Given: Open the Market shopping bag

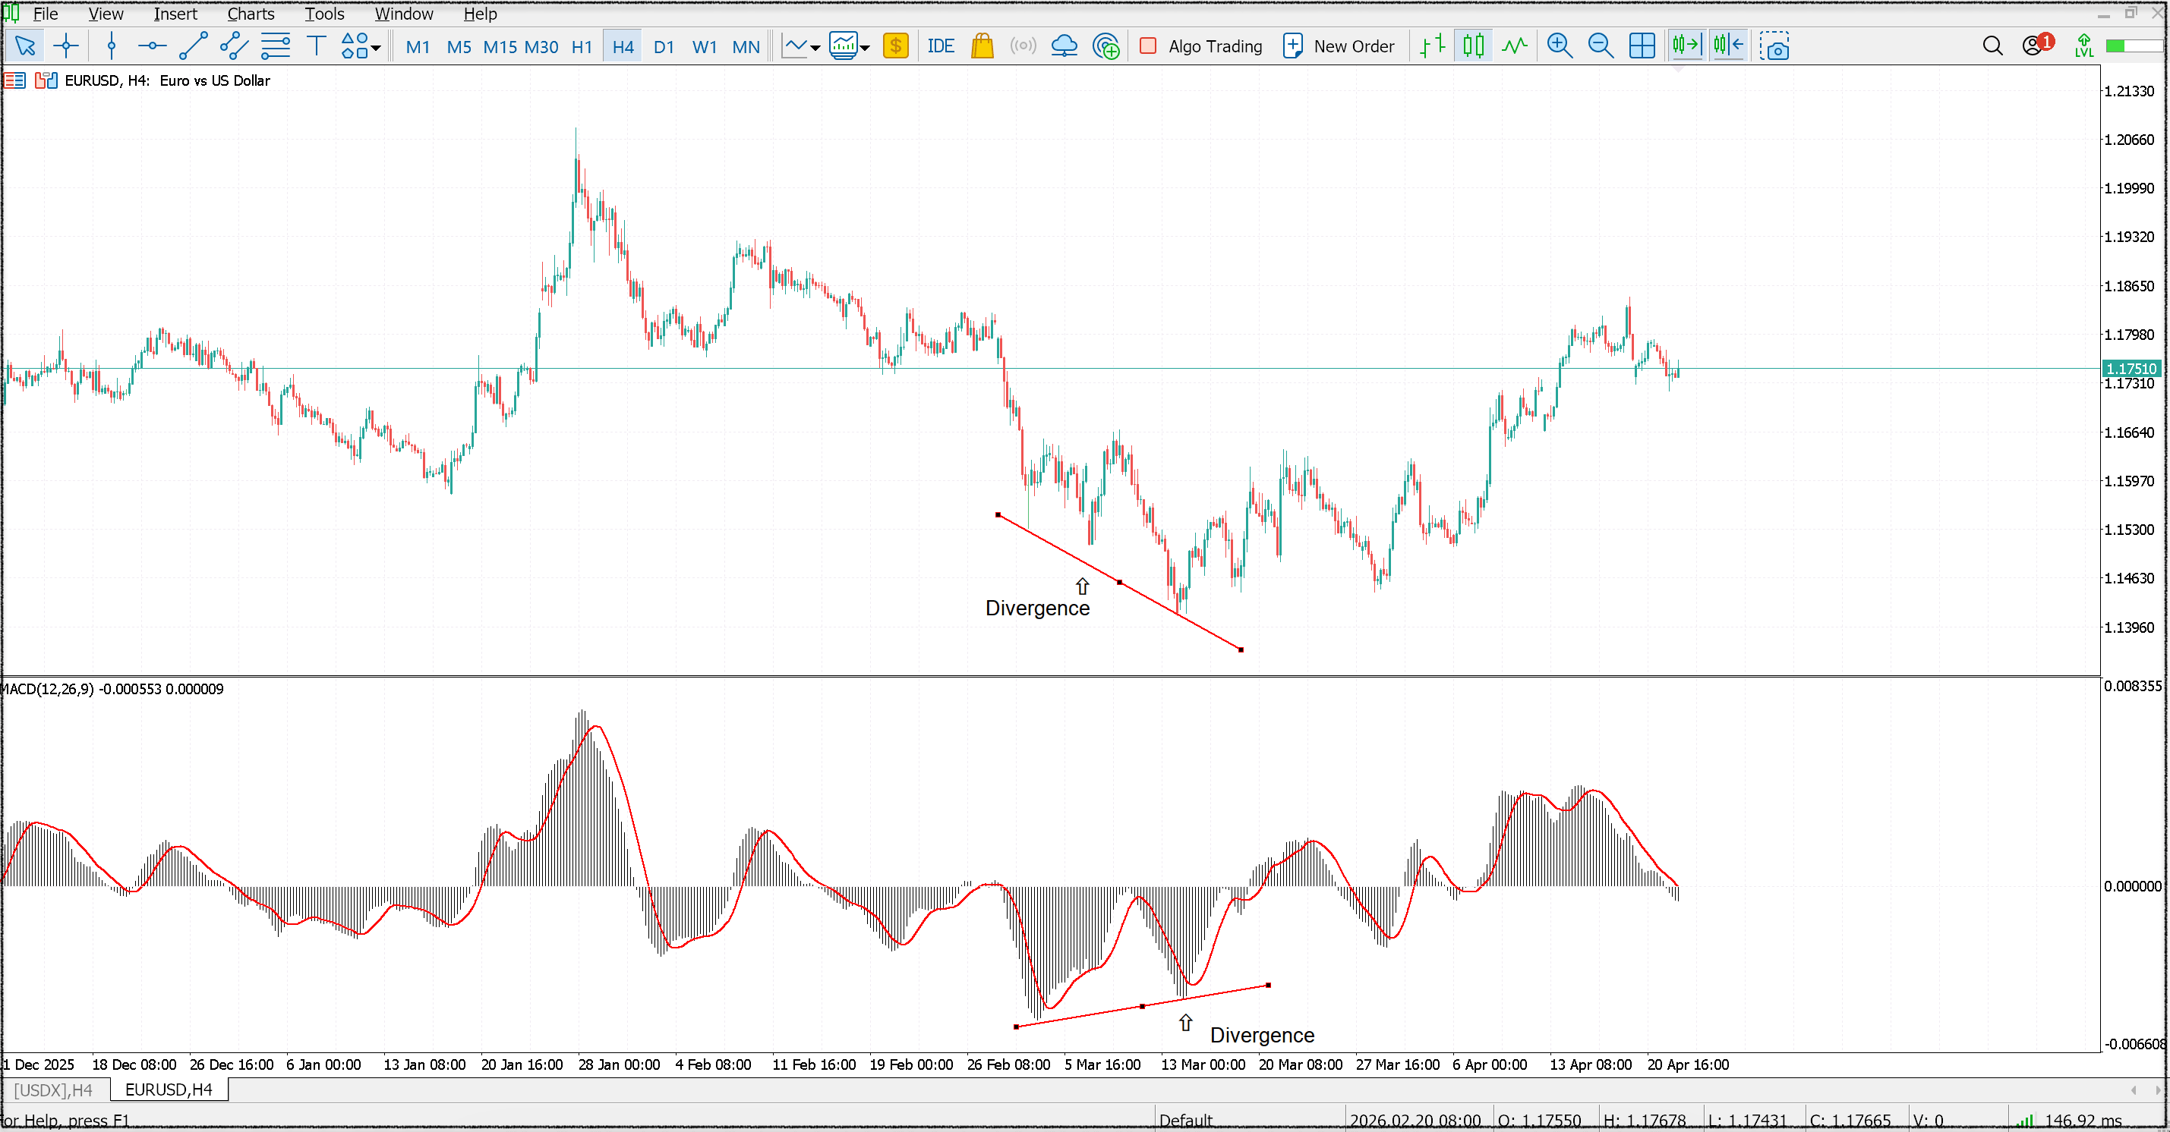Looking at the screenshot, I should click(x=982, y=46).
